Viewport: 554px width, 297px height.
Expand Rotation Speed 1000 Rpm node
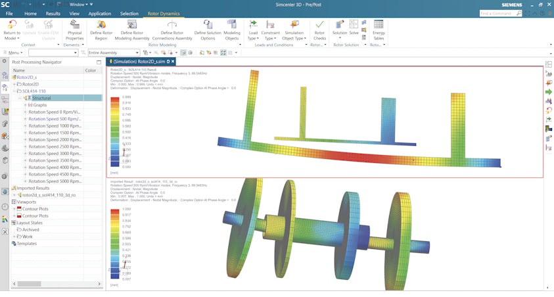pos(25,126)
